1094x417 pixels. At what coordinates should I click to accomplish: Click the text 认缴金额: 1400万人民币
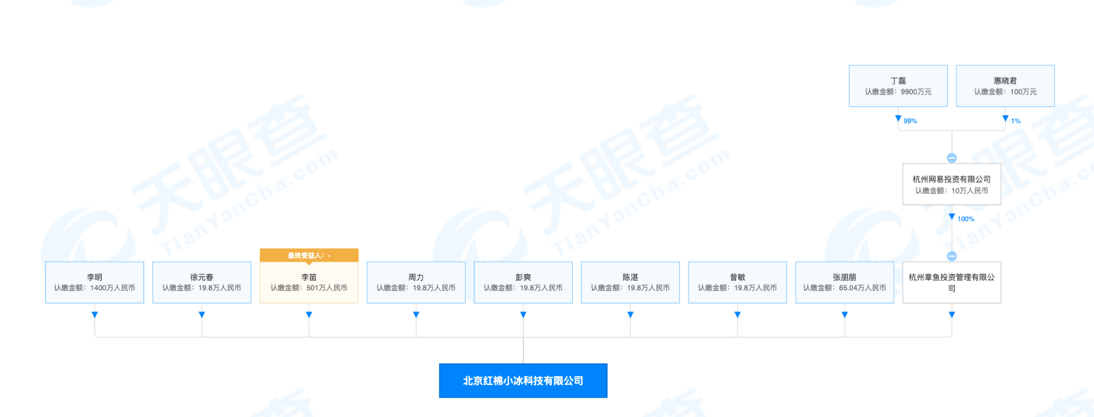[x=95, y=288]
